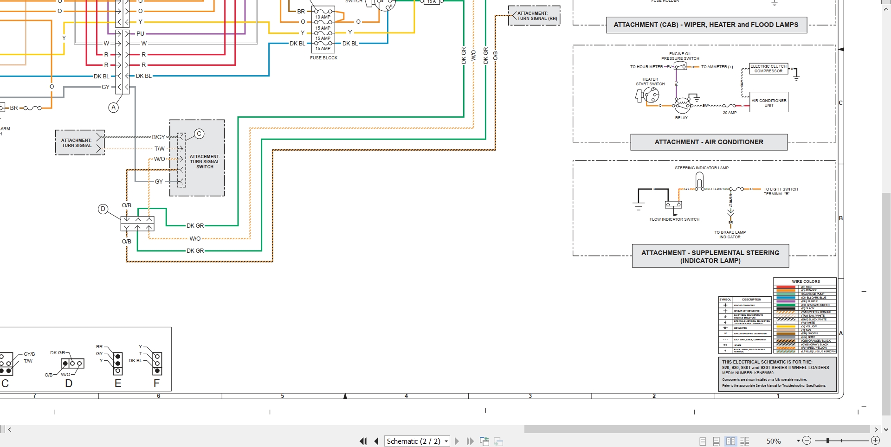The image size is (891, 447).
Task: Go to the next page
Action: click(457, 441)
